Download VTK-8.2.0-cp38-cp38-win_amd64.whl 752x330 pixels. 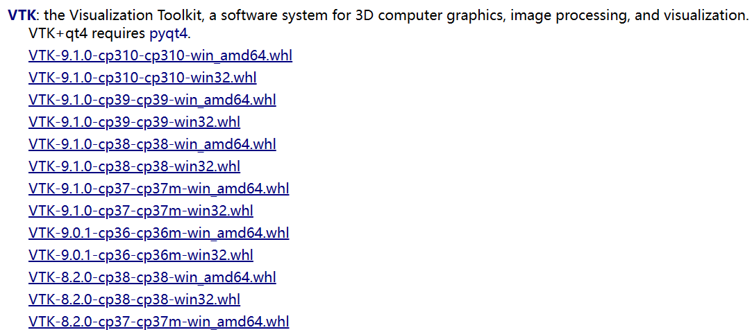[x=152, y=277]
